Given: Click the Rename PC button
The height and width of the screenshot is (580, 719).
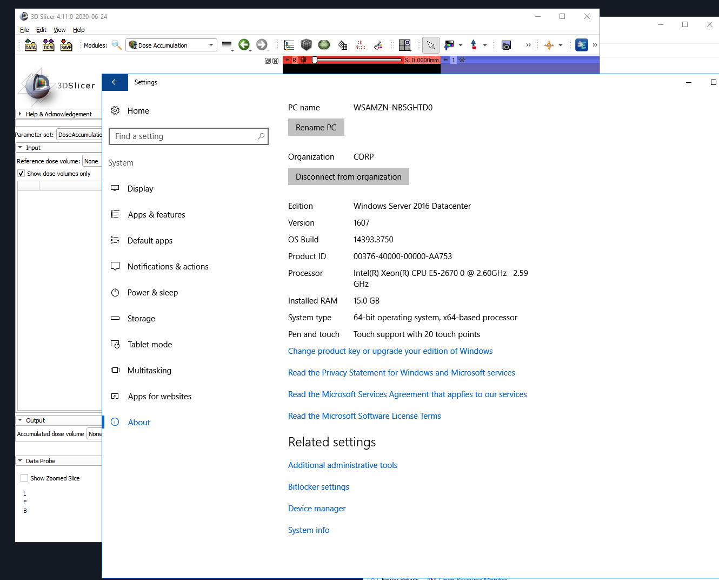Looking at the screenshot, I should pyautogui.click(x=316, y=127).
